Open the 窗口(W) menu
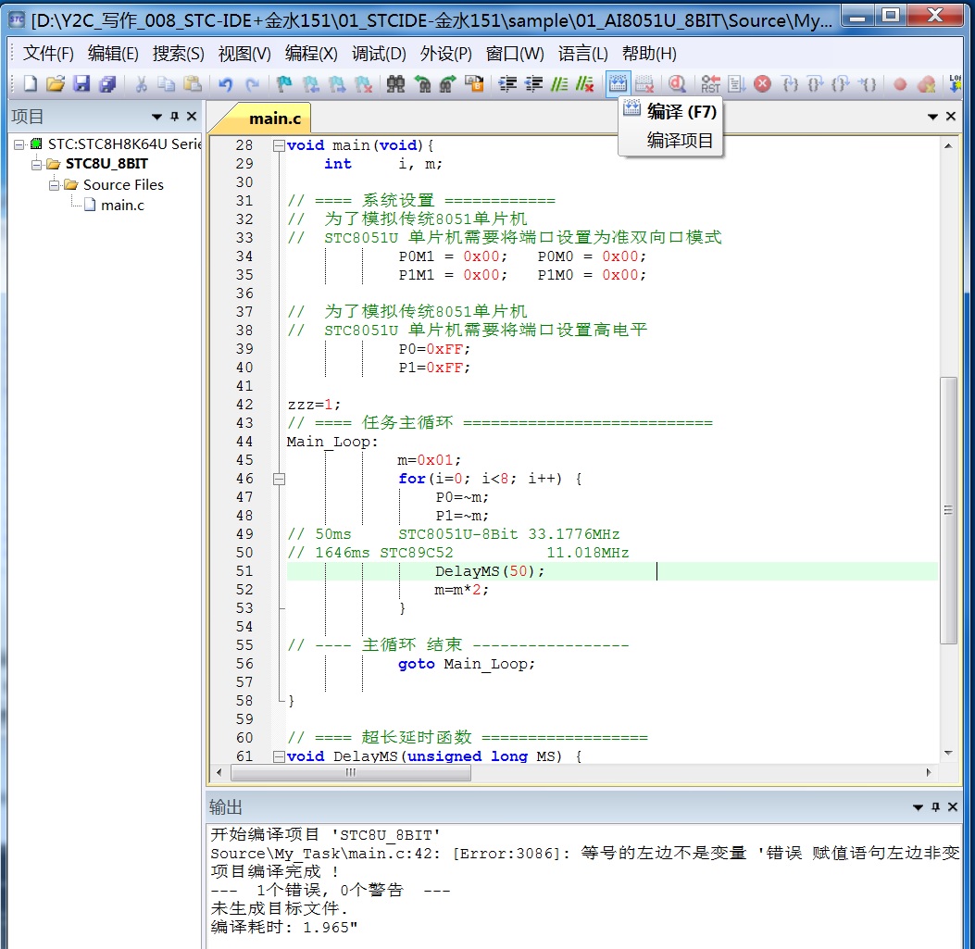 point(515,54)
